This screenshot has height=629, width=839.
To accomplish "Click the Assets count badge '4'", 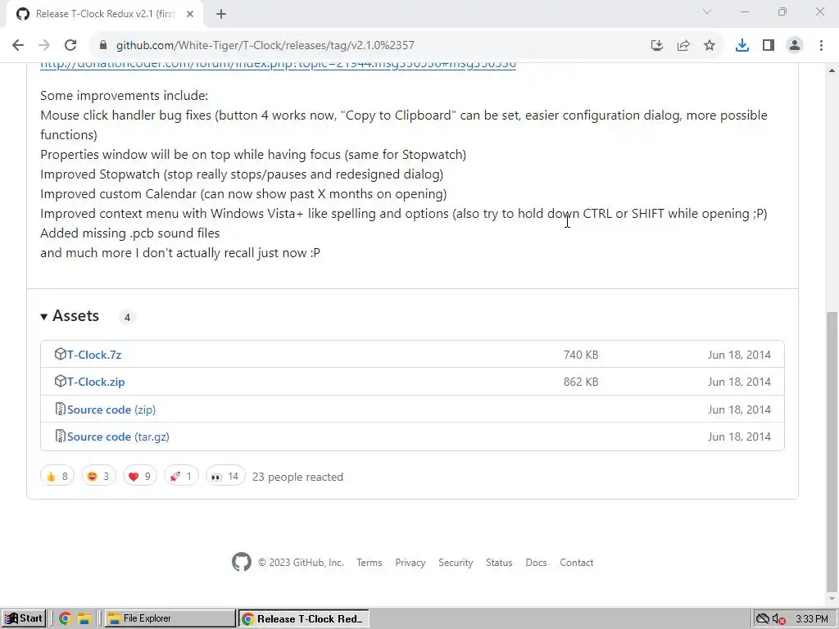I will 127,317.
